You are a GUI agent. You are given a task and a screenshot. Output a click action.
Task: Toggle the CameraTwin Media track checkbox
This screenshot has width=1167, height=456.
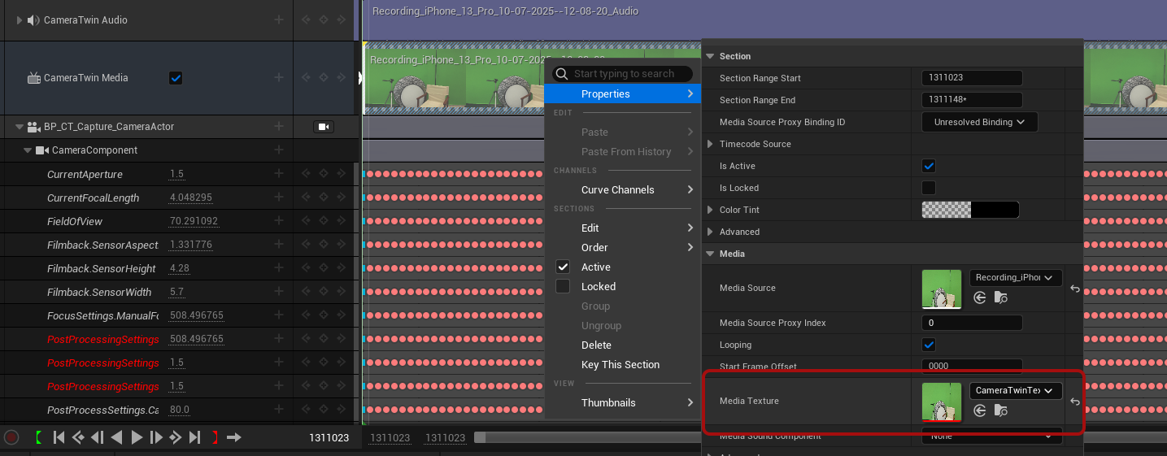click(x=176, y=78)
